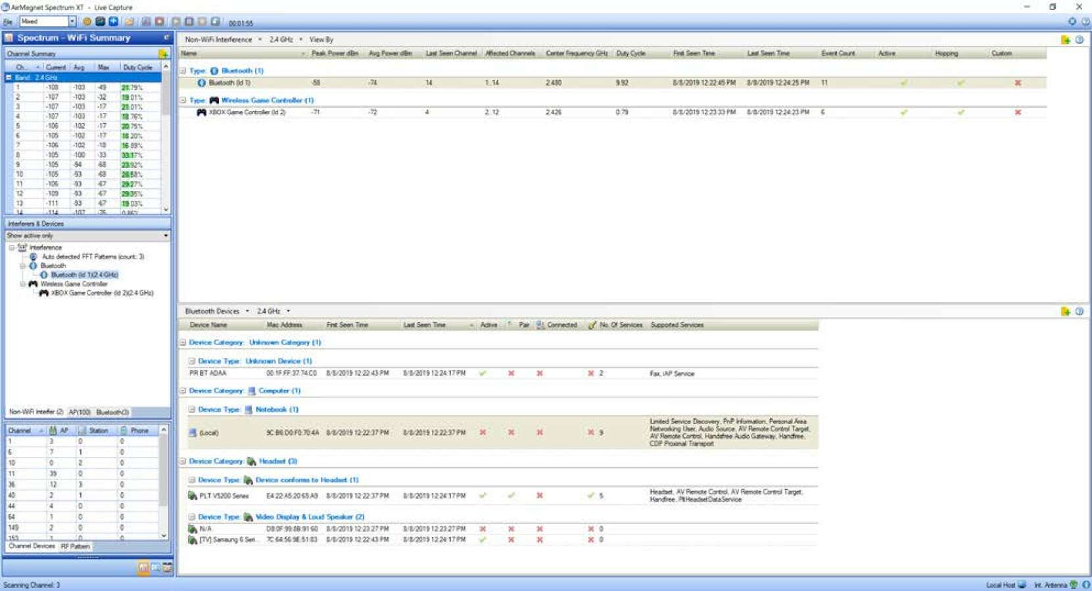The width and height of the screenshot is (1092, 591).
Task: Switch to the AP(100) tab
Action: (x=80, y=412)
